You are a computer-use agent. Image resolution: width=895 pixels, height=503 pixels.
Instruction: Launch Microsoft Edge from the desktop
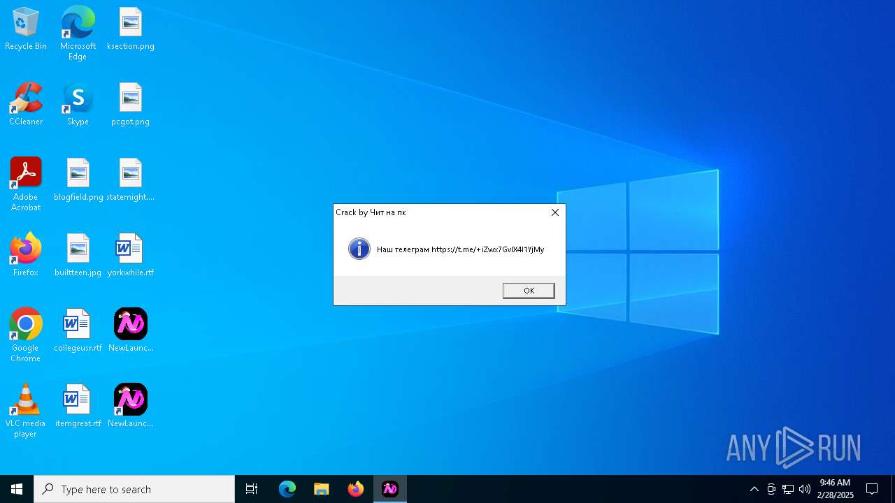pyautogui.click(x=78, y=34)
